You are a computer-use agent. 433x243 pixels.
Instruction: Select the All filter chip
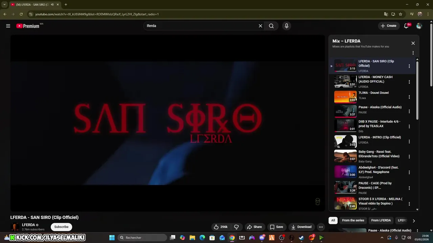pos(333,220)
